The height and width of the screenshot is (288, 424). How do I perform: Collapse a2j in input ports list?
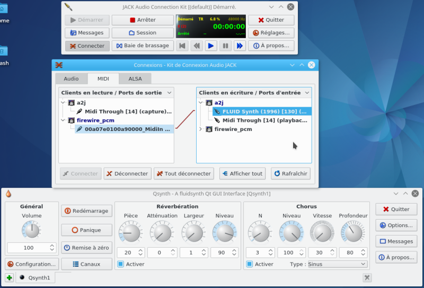pyautogui.click(x=201, y=102)
